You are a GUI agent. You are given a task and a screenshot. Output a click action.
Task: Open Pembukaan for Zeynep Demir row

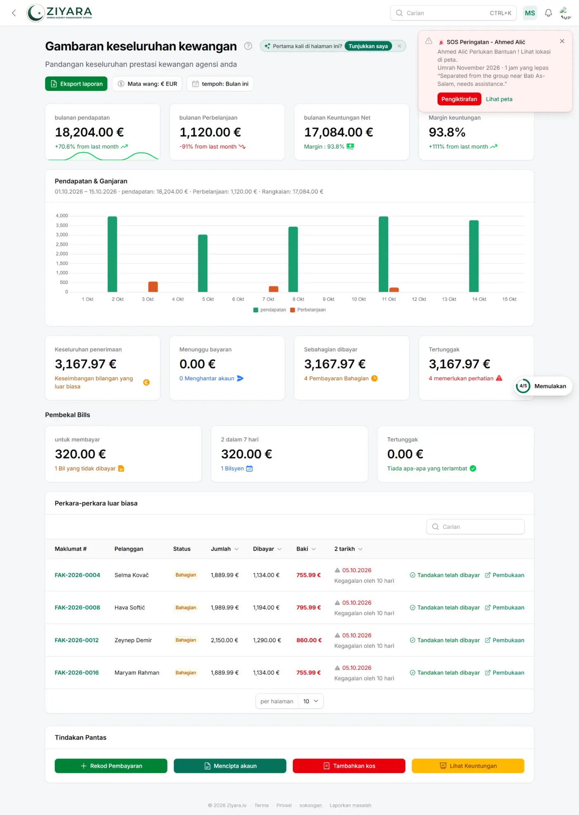click(x=505, y=640)
